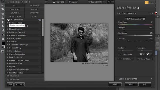160x90 pixels.
Task: Click the HELP button
Action: [x=10, y=84]
